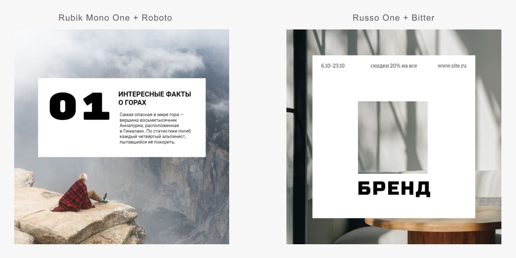Click the large '01' number
The height and width of the screenshot is (258, 516).
click(80, 106)
